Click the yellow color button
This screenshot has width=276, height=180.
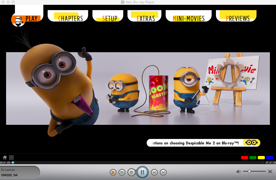pyautogui.click(x=261, y=157)
